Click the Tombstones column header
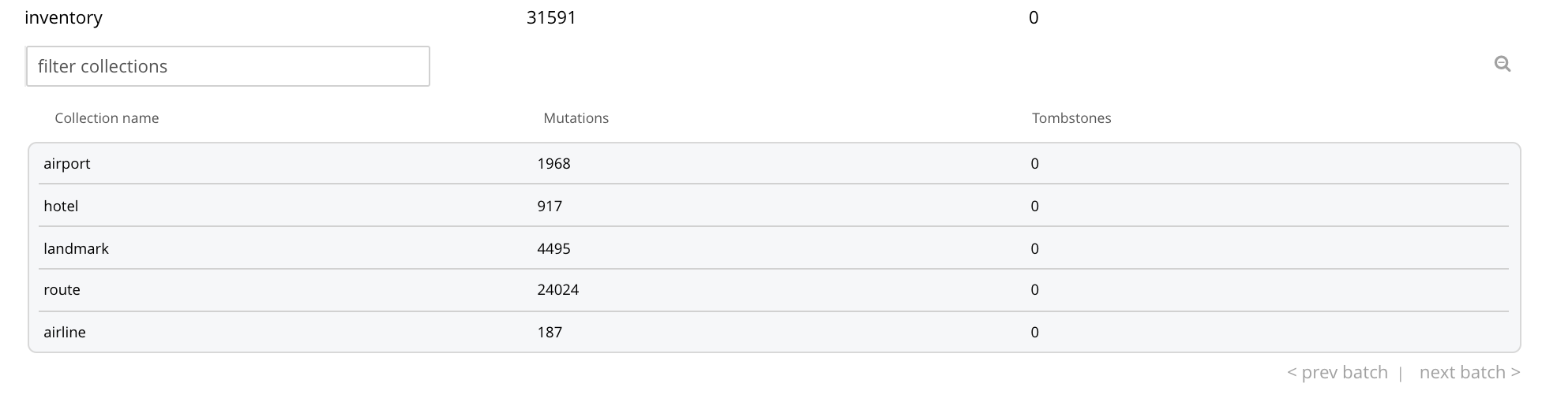Viewport: 1542px width, 402px height. (1071, 118)
